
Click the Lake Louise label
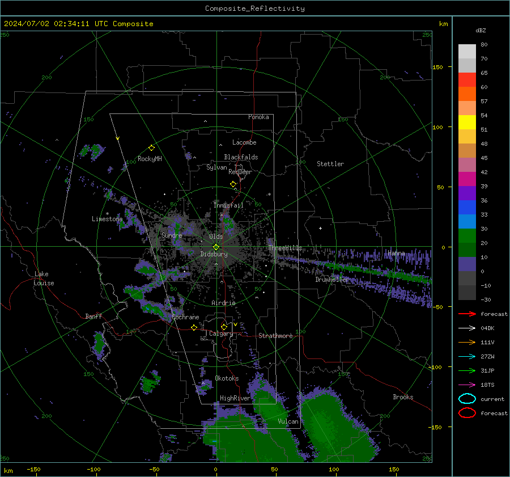pyautogui.click(x=44, y=278)
